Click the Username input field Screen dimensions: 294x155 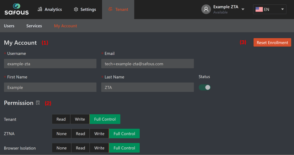(x=50, y=64)
